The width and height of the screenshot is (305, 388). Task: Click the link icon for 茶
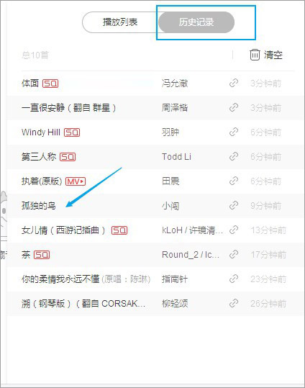tap(234, 255)
